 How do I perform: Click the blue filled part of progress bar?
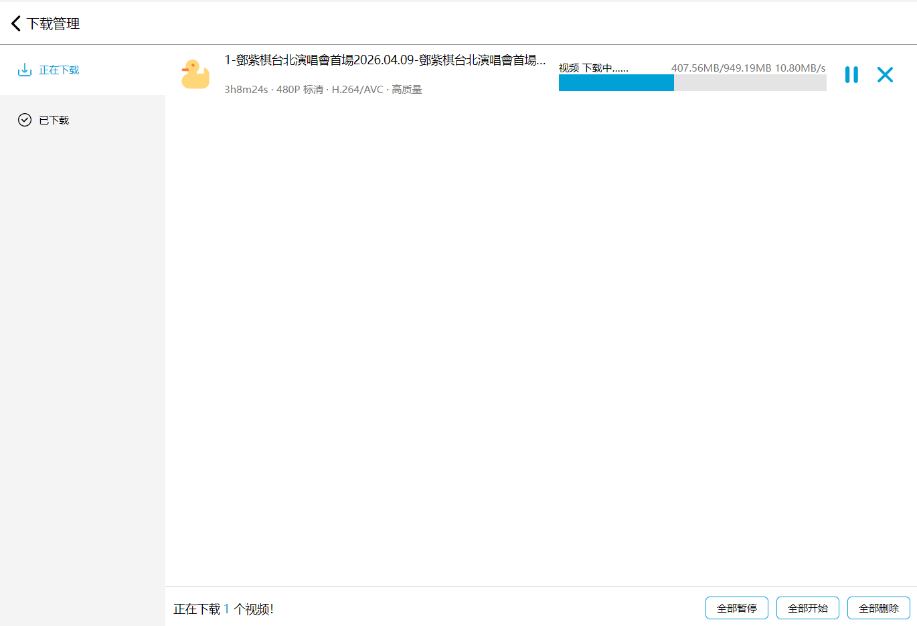(x=616, y=82)
